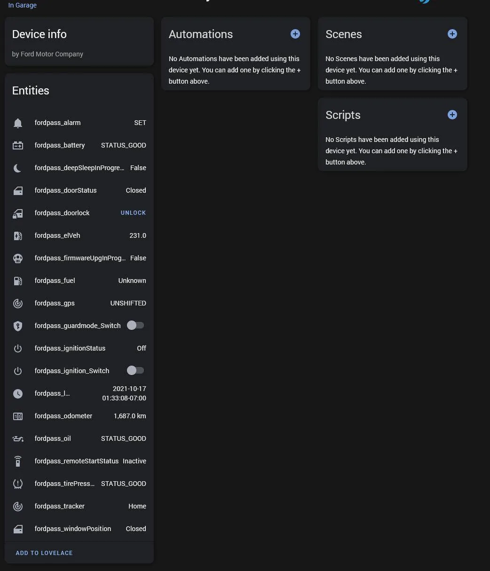The width and height of the screenshot is (490, 571).
Task: Add a new scene with the plus icon
Action: coord(452,34)
